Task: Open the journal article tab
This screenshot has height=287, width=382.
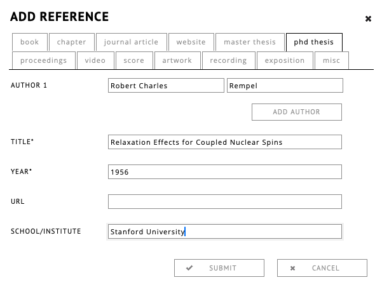Action: (x=131, y=42)
